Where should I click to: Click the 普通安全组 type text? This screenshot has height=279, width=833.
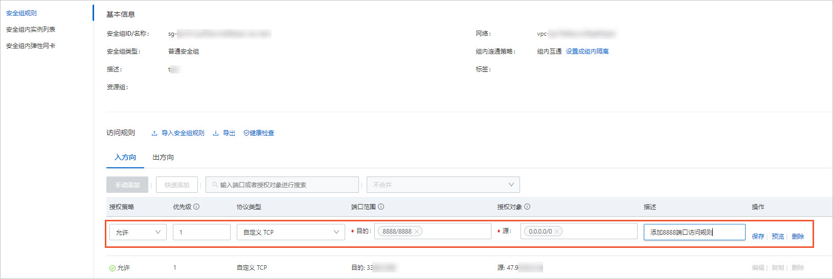pos(184,52)
